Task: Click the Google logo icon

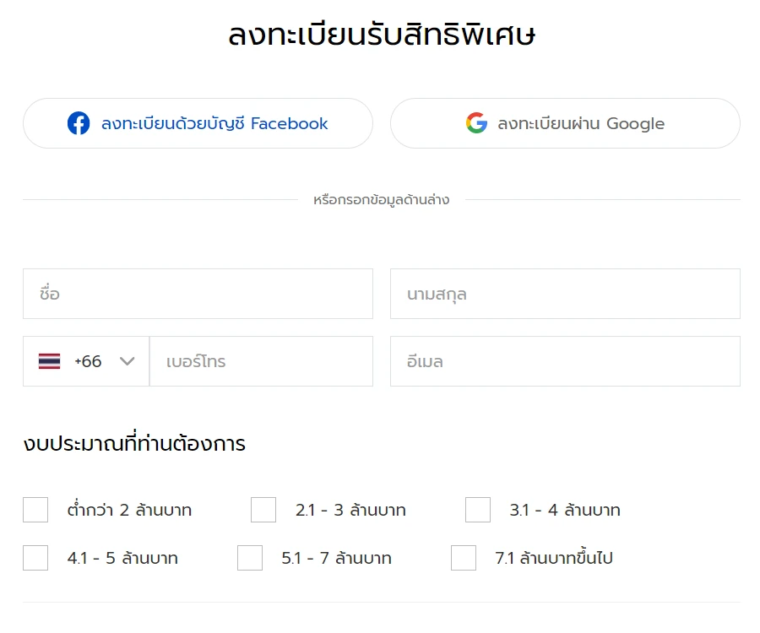Action: 476,123
